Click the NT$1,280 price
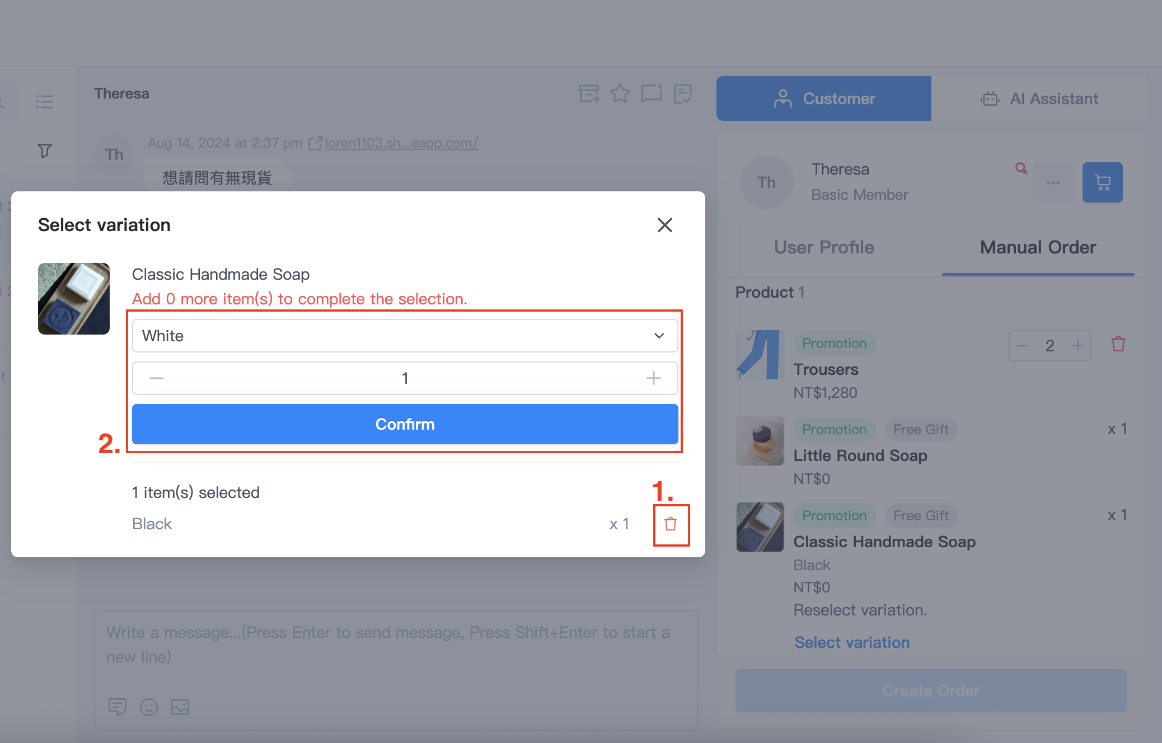The height and width of the screenshot is (743, 1162). pyautogui.click(x=825, y=393)
